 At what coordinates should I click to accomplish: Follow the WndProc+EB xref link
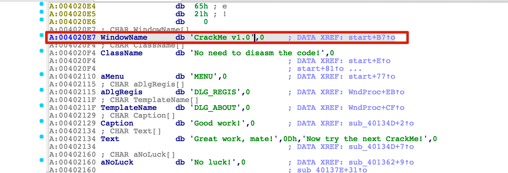coord(376,92)
